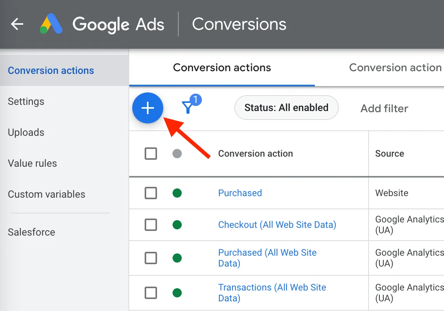444x311 pixels.
Task: Check the box for the Purchased row
Action: tap(151, 193)
